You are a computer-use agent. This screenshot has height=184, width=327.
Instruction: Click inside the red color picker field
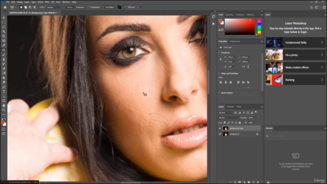[x=240, y=27]
